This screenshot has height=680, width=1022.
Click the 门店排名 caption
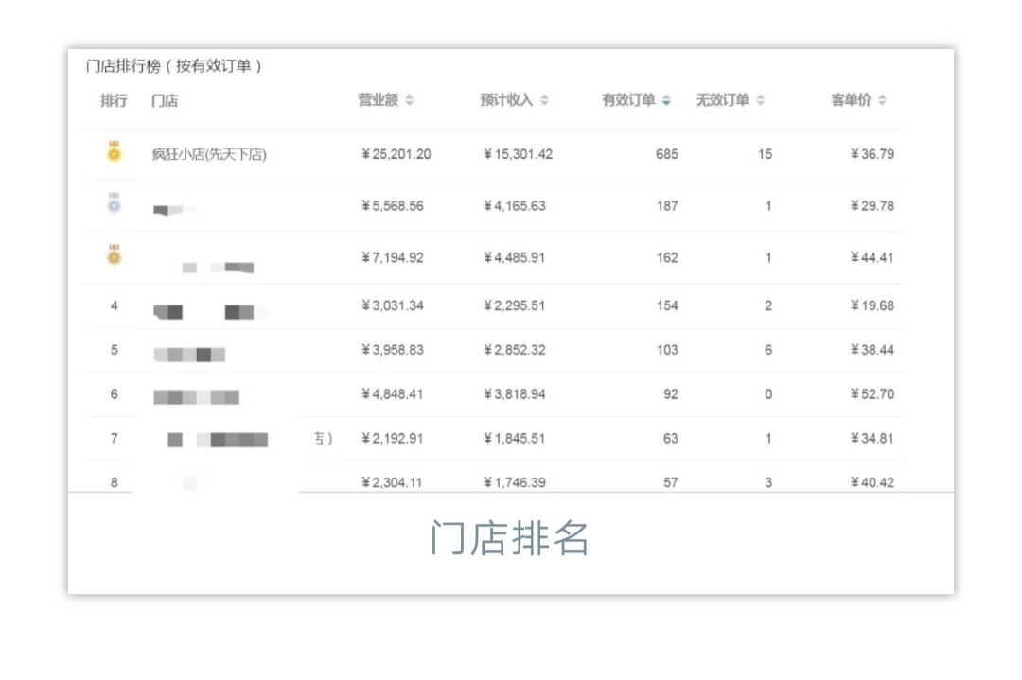510,538
